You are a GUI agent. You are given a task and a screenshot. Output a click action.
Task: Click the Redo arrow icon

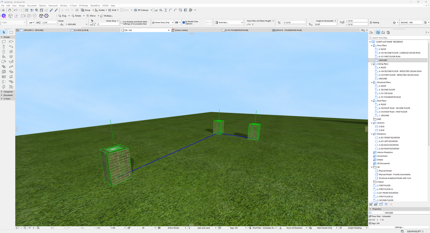point(21,10)
